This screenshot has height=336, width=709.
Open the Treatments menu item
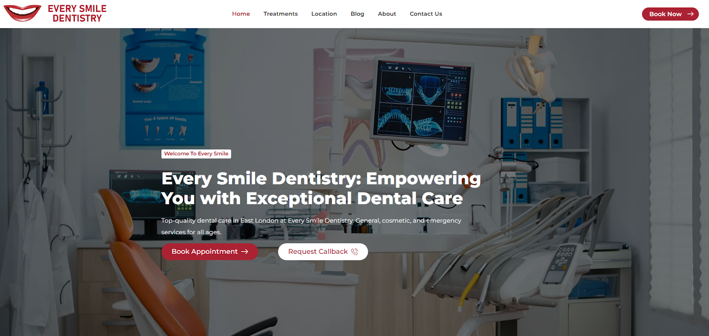tap(280, 14)
